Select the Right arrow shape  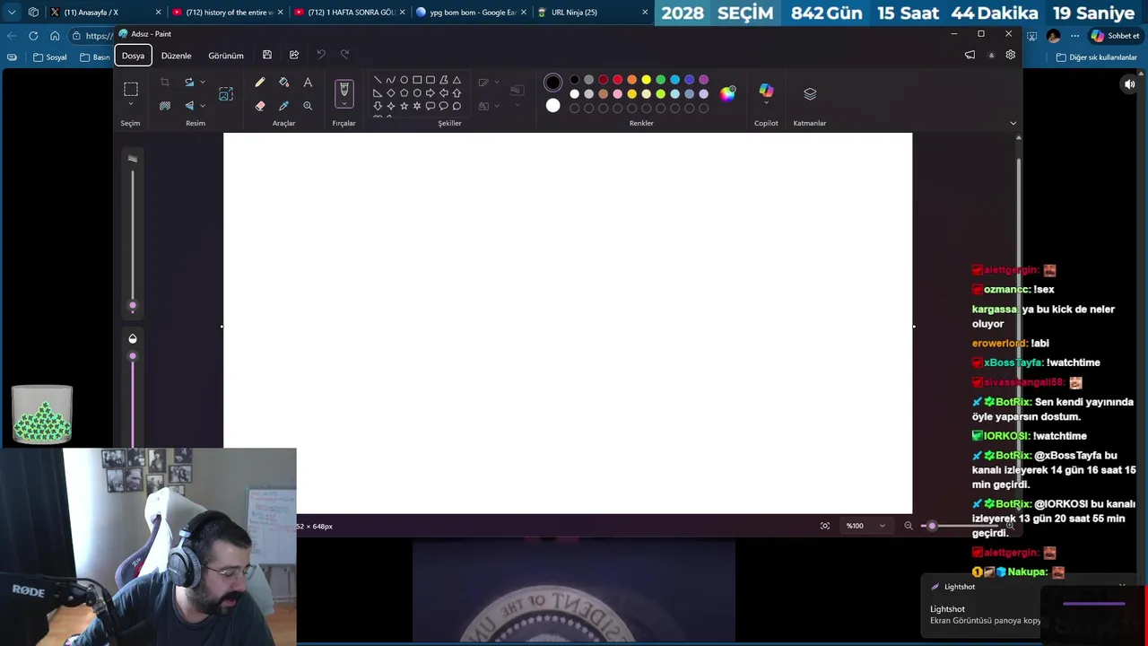[430, 93]
